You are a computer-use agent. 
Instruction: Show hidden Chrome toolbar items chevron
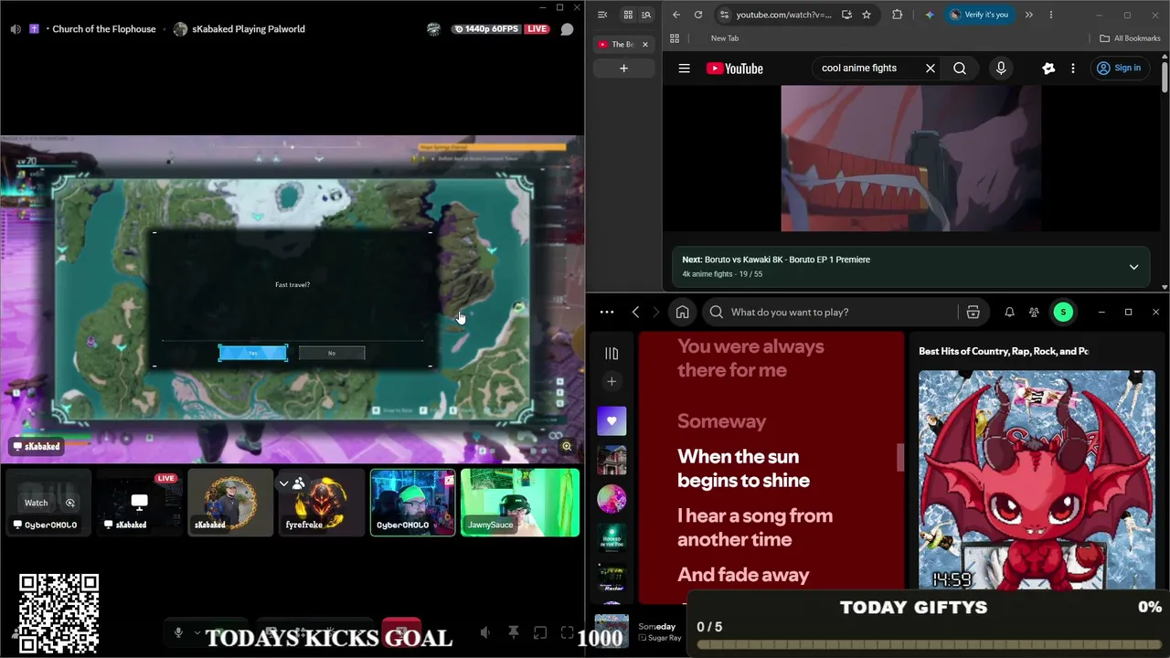[1029, 15]
